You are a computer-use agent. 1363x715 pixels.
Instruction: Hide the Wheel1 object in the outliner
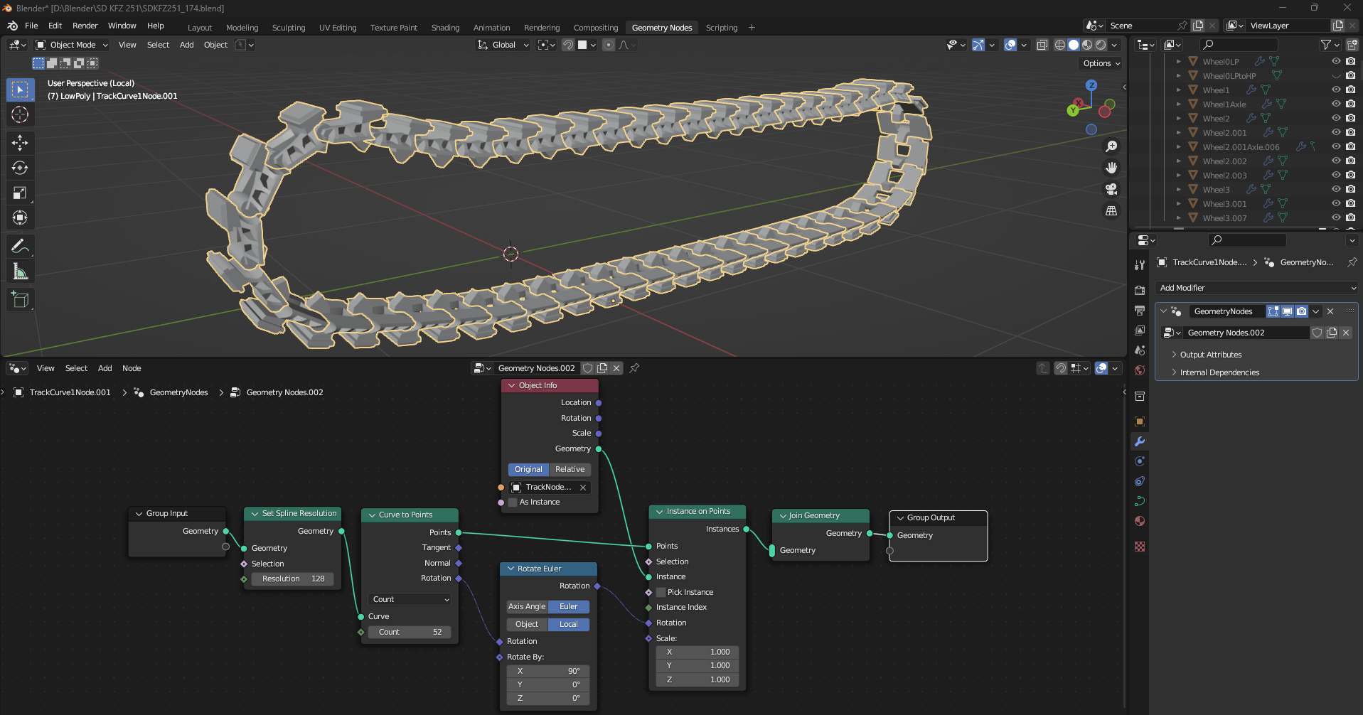pyautogui.click(x=1335, y=90)
